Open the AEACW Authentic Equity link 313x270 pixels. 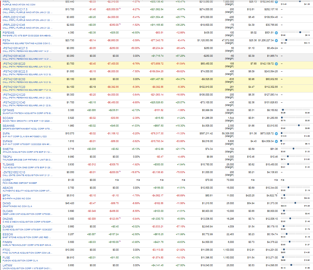pos(8,188)
